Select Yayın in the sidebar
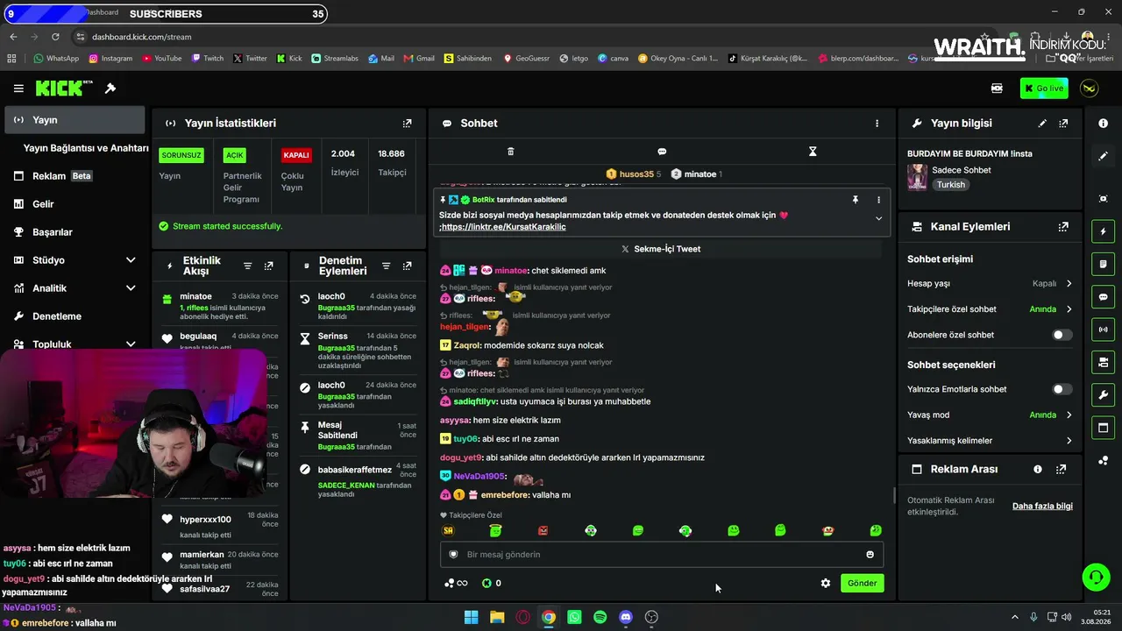1122x631 pixels. (75, 120)
